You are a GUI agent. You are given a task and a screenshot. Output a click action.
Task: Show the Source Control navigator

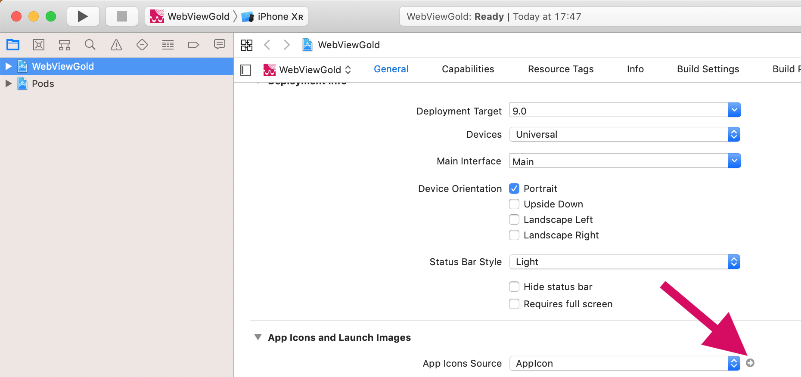click(39, 45)
